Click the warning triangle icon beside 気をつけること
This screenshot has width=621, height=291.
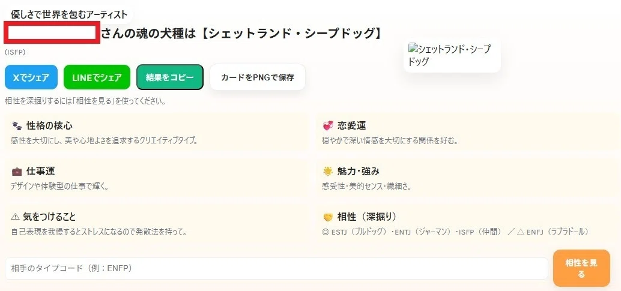pyautogui.click(x=15, y=217)
